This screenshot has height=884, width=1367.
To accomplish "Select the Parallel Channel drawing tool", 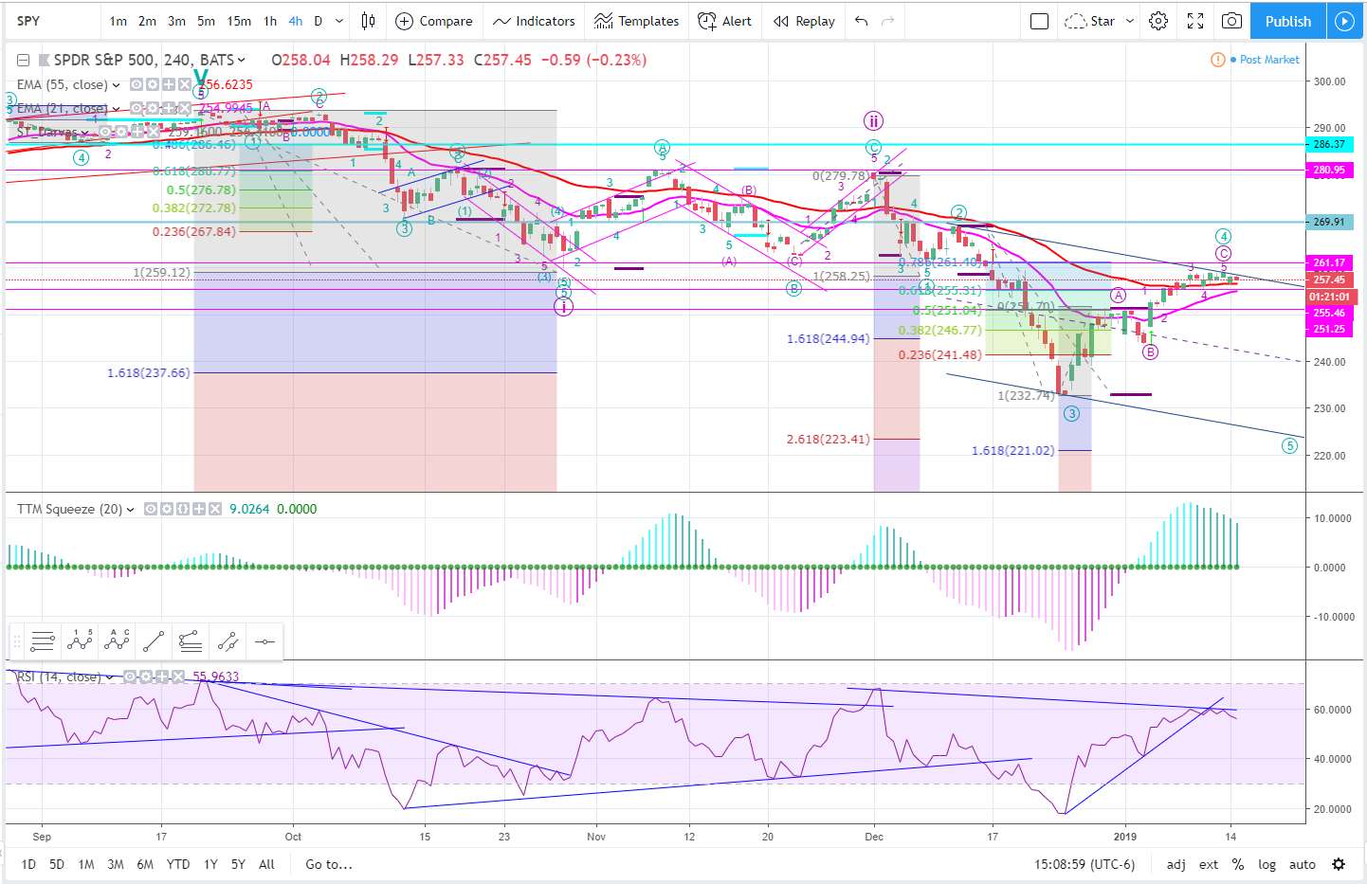I will coord(228,642).
